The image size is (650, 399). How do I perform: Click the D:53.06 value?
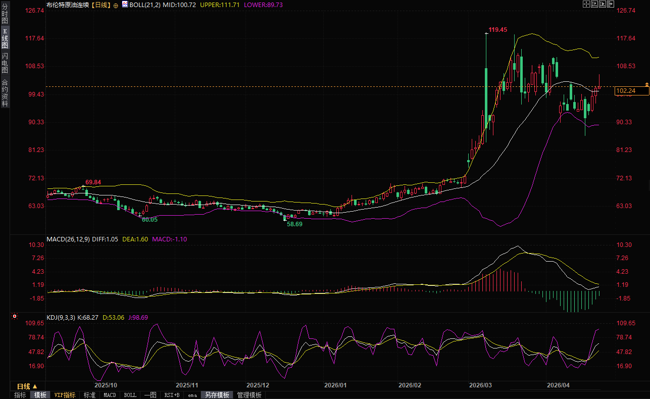[114, 318]
